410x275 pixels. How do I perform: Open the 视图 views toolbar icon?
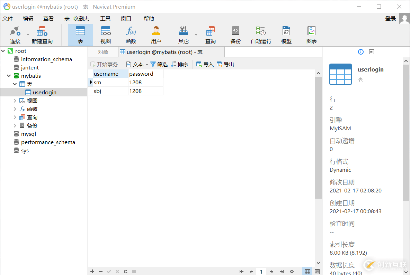106,35
